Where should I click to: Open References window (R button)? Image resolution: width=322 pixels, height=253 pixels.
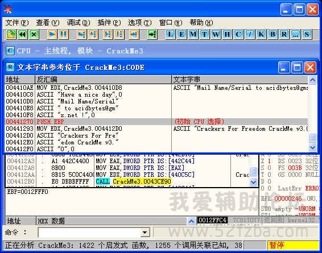click(284, 34)
